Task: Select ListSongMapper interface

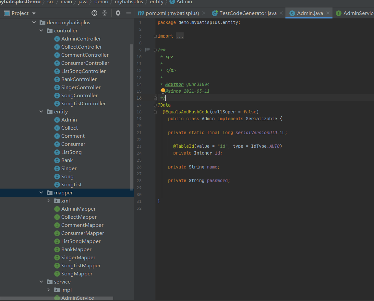Action: (81, 241)
